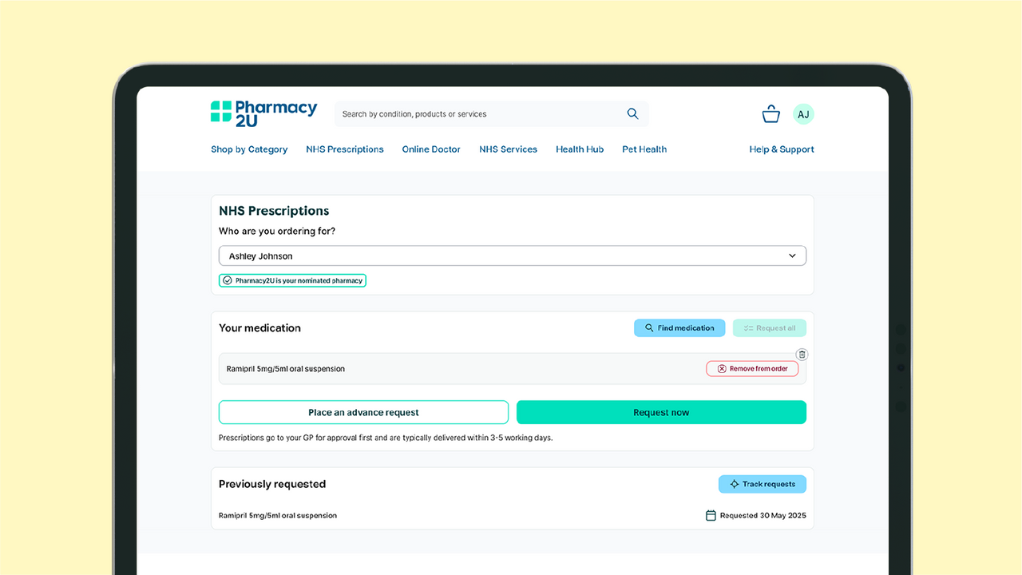Click Place an advance request
This screenshot has height=575, width=1022.
click(x=363, y=413)
